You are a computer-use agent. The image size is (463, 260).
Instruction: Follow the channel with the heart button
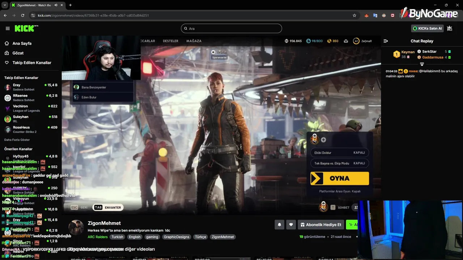[x=291, y=225]
